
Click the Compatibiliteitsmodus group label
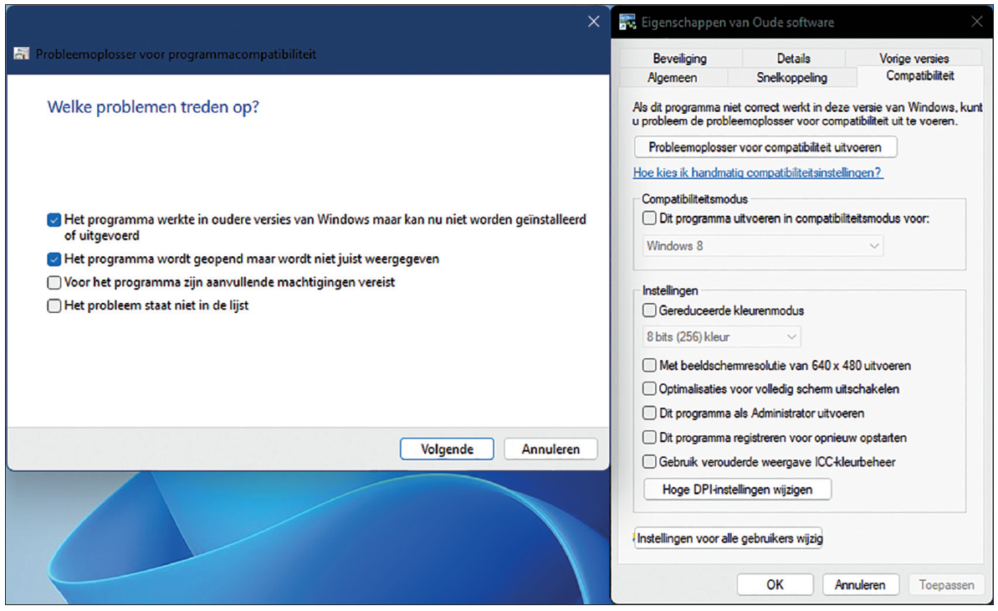(694, 198)
